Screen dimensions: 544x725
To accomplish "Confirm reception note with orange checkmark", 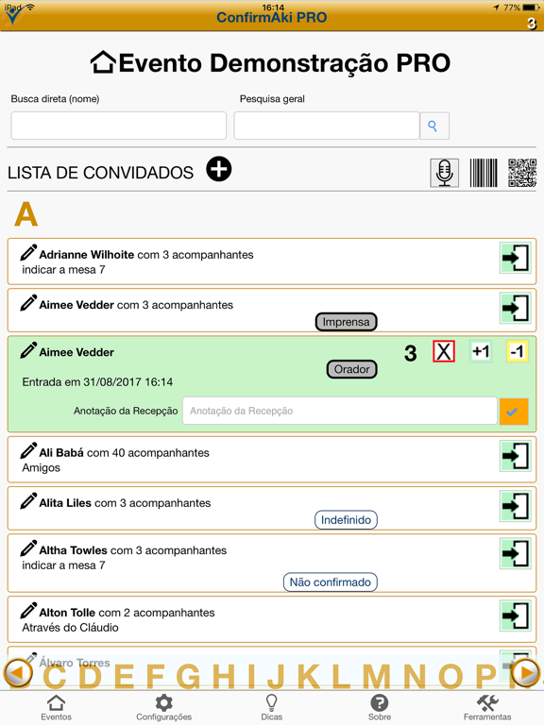I will click(x=513, y=411).
